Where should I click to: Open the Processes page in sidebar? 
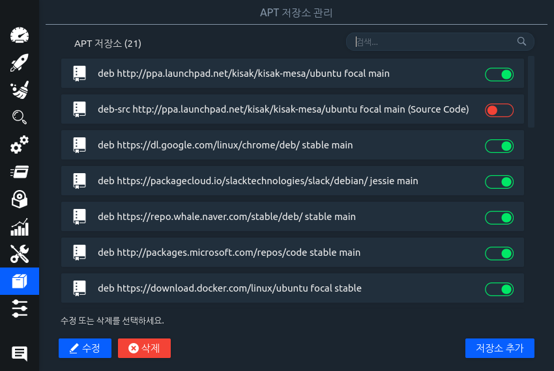pyautogui.click(x=20, y=172)
